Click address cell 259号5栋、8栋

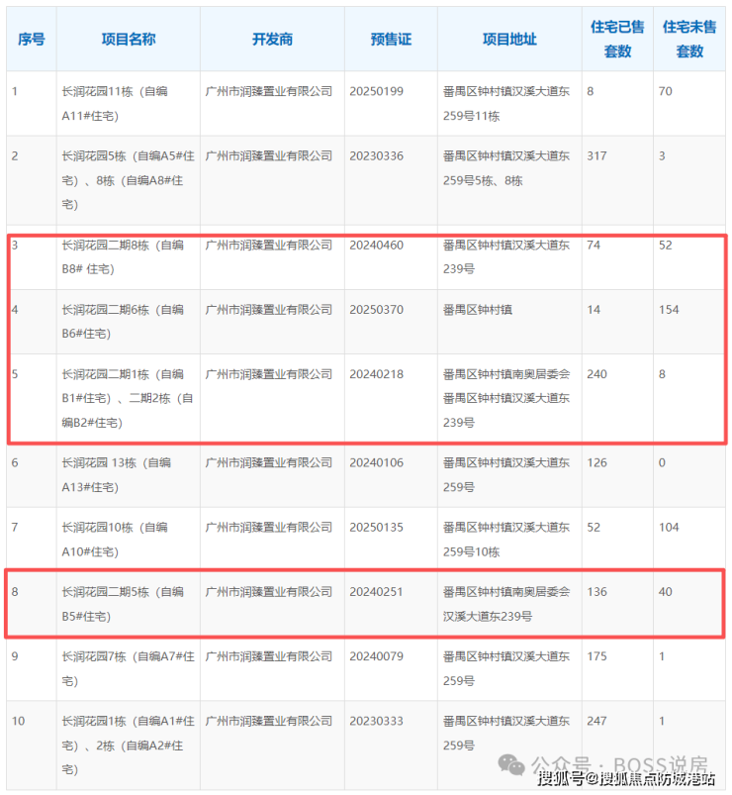click(506, 168)
